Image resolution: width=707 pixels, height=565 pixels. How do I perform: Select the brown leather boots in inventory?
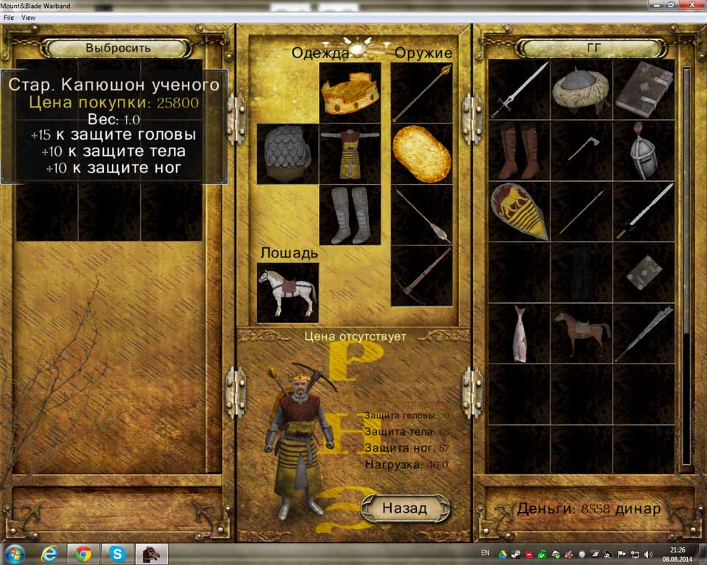point(519,151)
